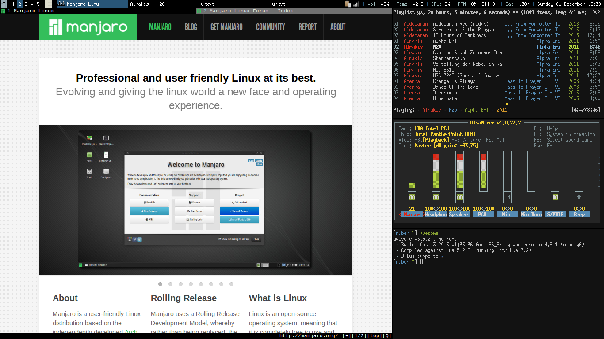Switch to workspace tag 4
This screenshot has height=339, width=604.
coord(32,4)
